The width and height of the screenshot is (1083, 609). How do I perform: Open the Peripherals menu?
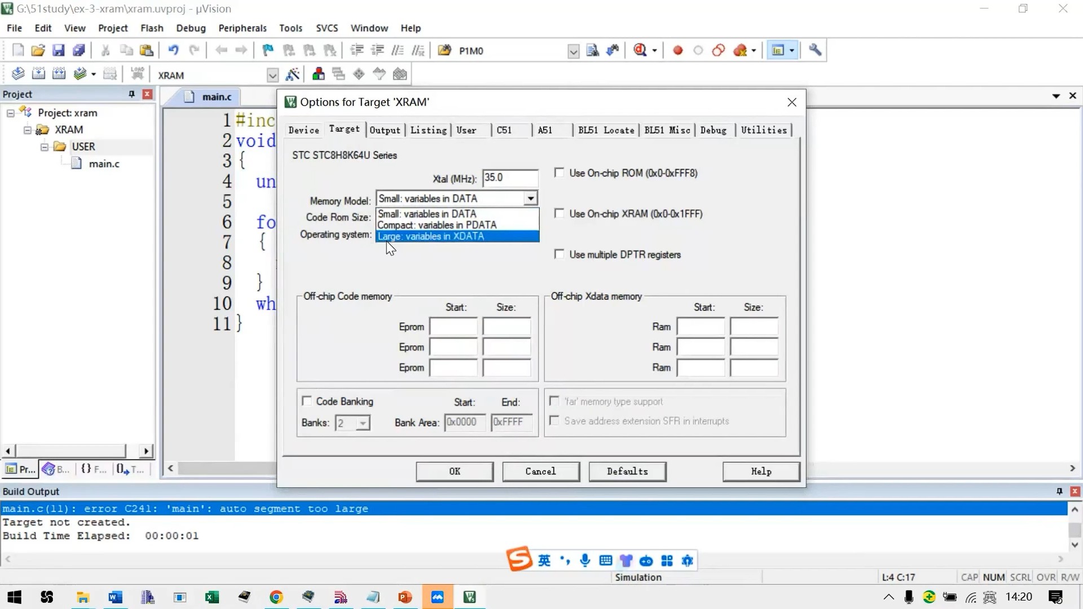(x=243, y=28)
